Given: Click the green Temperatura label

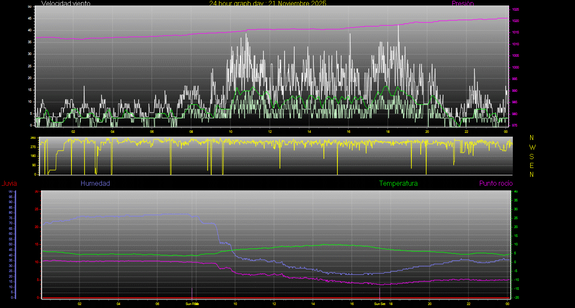Looking at the screenshot, I should [x=398, y=184].
